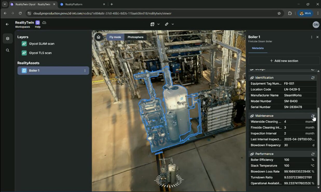Open the search icon in left sidebar
Viewport: 321px width, 192px height.
8,50
